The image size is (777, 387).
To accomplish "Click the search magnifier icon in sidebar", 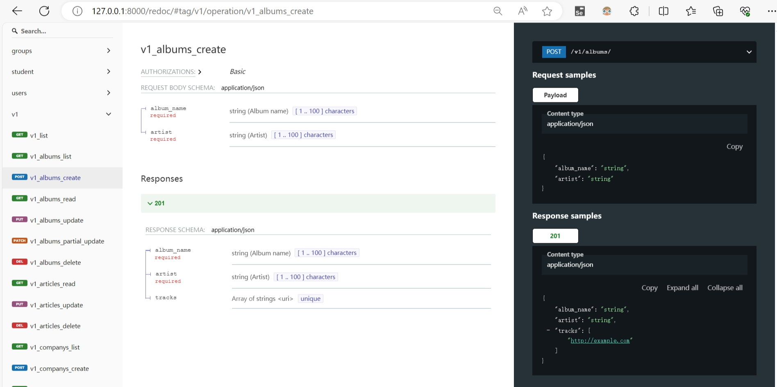I will pyautogui.click(x=15, y=31).
